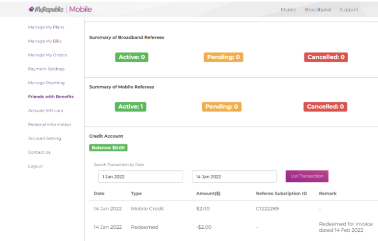Open Manage My Bills page

point(45,41)
